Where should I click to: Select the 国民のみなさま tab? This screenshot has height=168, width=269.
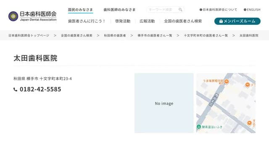click(x=80, y=9)
